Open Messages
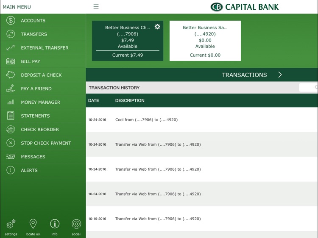The height and width of the screenshot is (238, 318). click(x=43, y=157)
